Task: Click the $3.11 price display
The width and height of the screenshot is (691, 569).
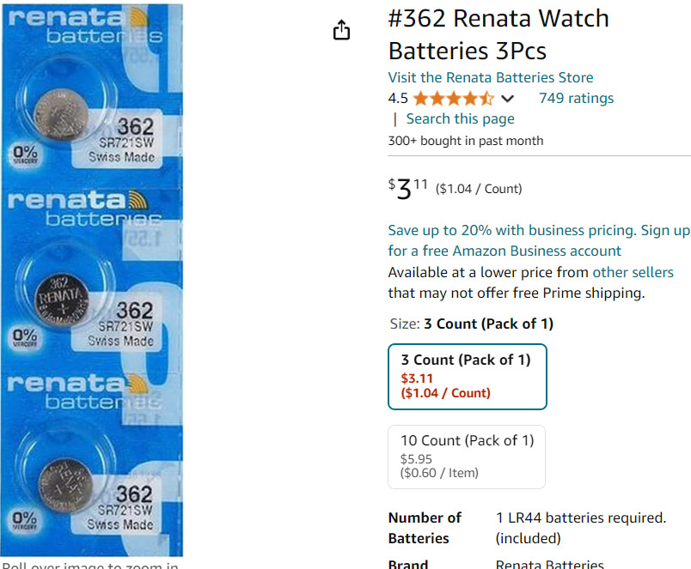Action: coord(408,187)
